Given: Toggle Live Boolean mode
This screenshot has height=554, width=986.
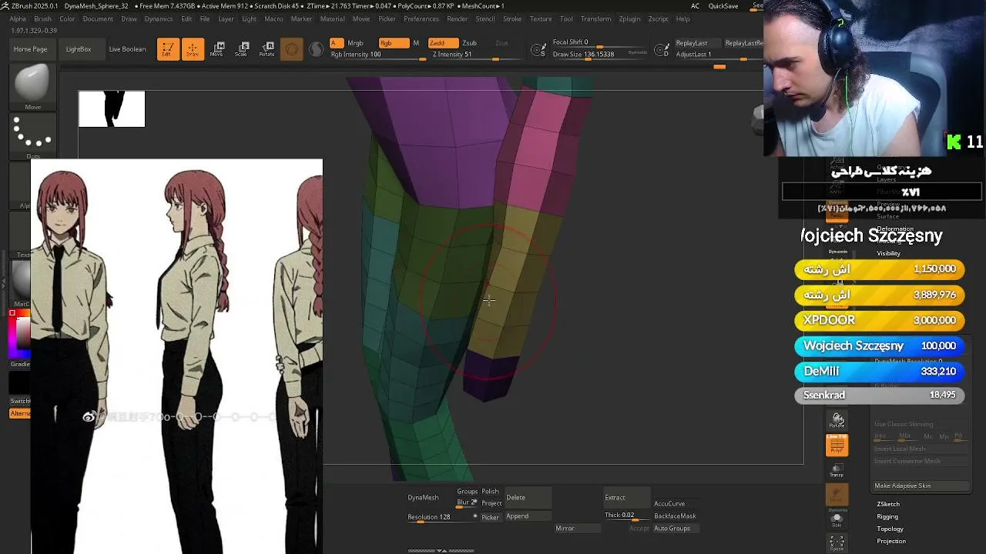Looking at the screenshot, I should 127,49.
